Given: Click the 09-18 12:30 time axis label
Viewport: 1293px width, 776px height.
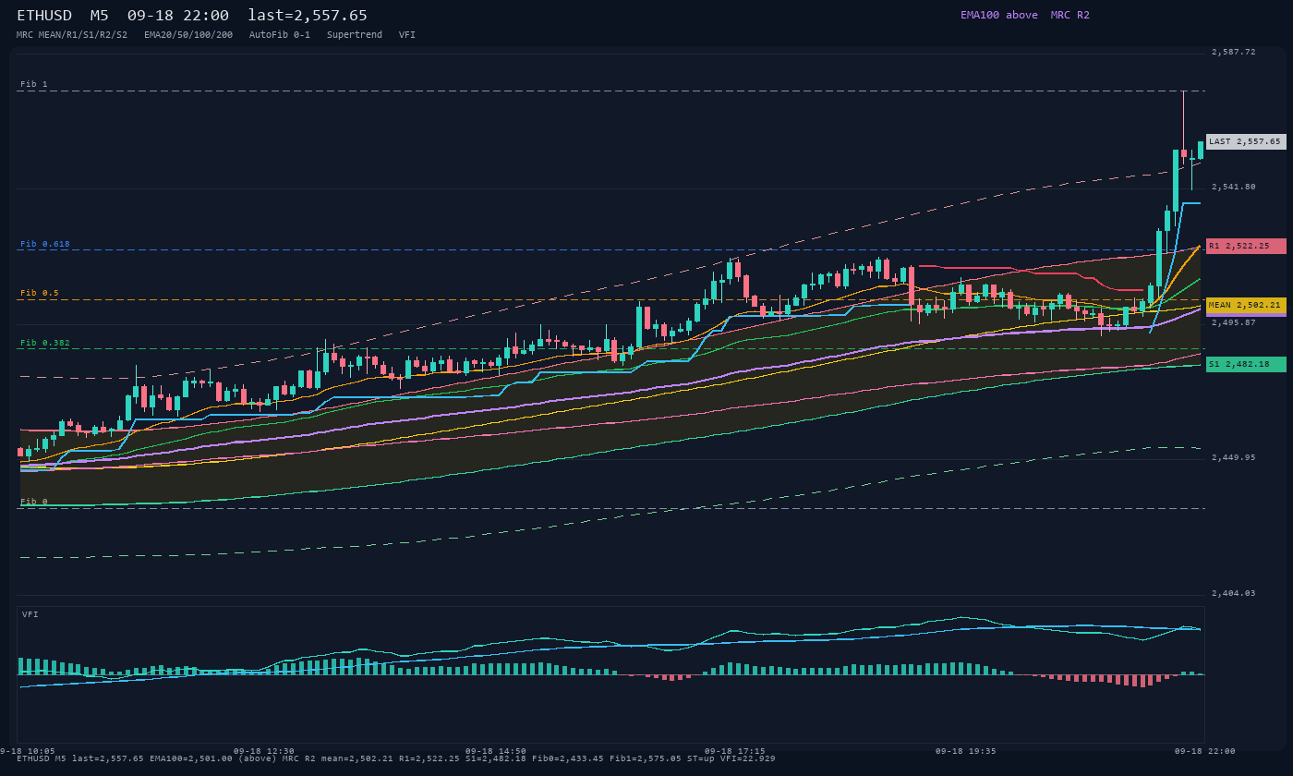Looking at the screenshot, I should (x=264, y=751).
